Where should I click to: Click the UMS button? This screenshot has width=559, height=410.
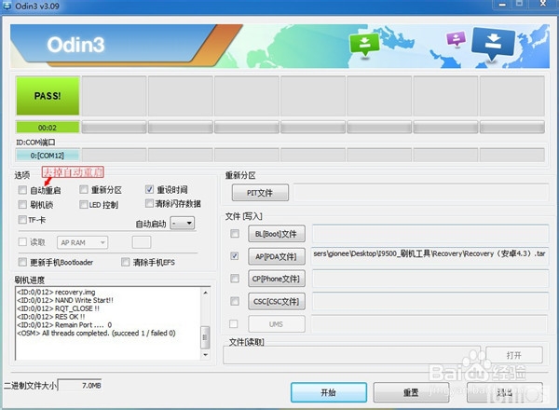[x=277, y=324]
